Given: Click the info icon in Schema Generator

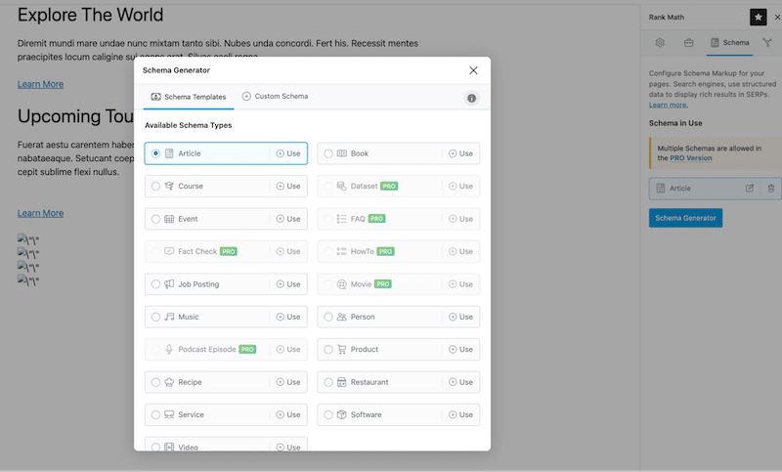Looking at the screenshot, I should pyautogui.click(x=471, y=98).
